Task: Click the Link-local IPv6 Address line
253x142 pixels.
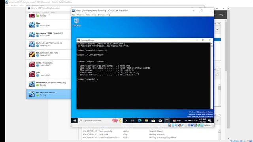Action: pyautogui.click(x=115, y=68)
